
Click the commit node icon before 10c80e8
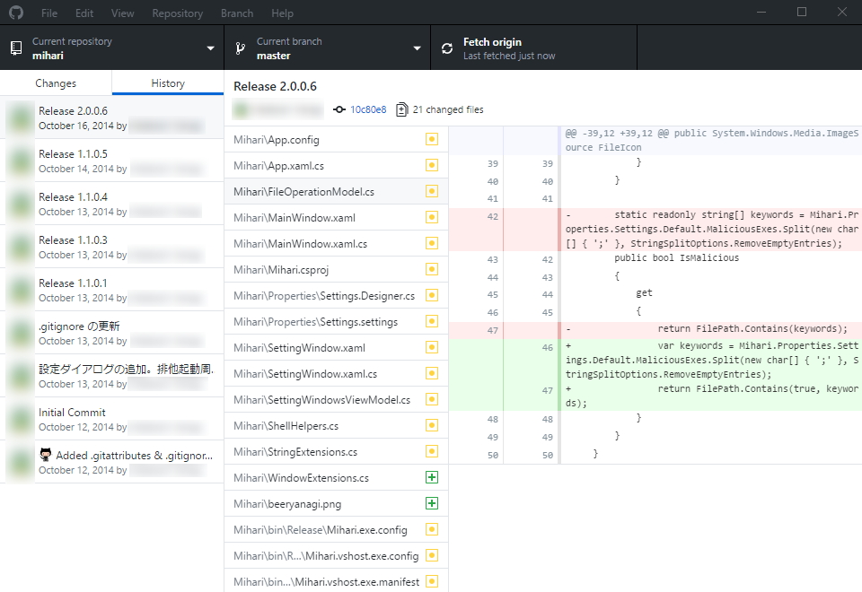click(339, 109)
